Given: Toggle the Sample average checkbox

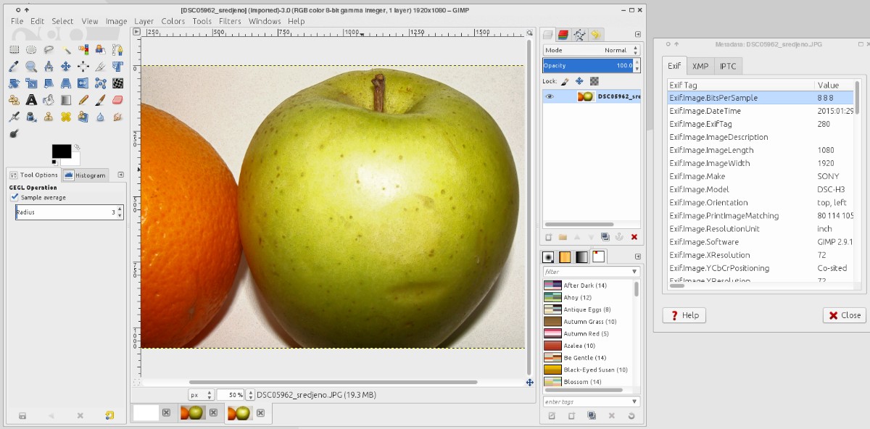Looking at the screenshot, I should point(14,197).
